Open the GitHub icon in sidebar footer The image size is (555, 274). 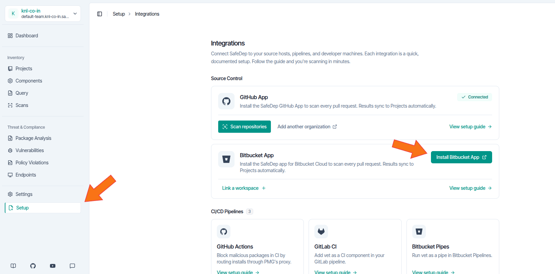[33, 266]
